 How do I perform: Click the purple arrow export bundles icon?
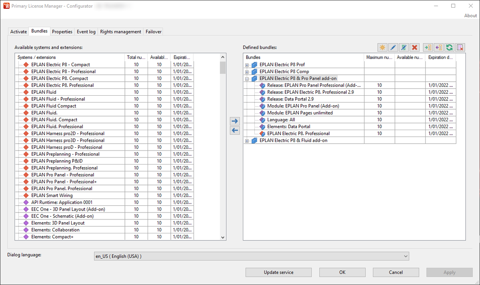coord(438,48)
